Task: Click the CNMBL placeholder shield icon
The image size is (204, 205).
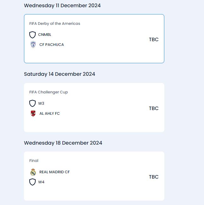Action: pos(32,35)
